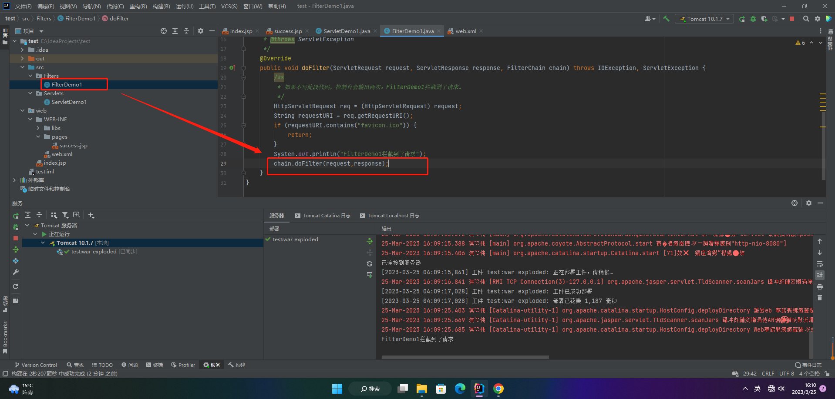Image resolution: width=835 pixels, height=399 pixels.
Task: Stop server in Services side toolbar
Action: 16,238
